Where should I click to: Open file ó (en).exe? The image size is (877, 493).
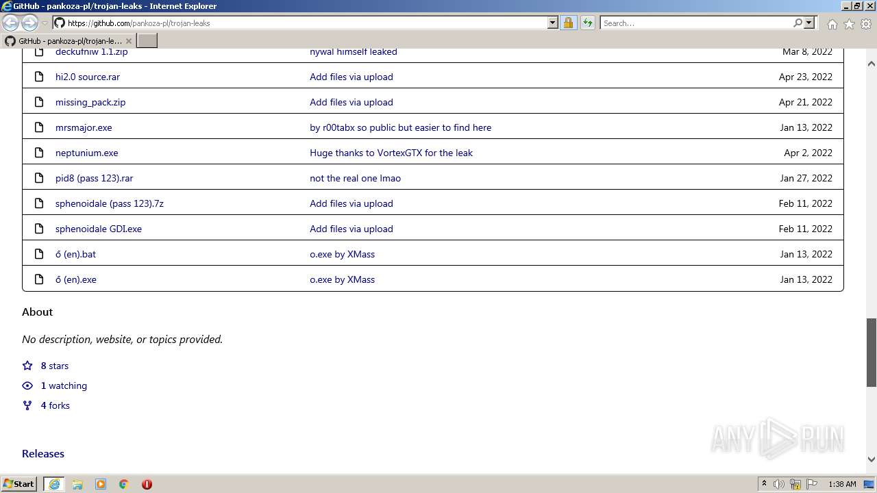(76, 279)
